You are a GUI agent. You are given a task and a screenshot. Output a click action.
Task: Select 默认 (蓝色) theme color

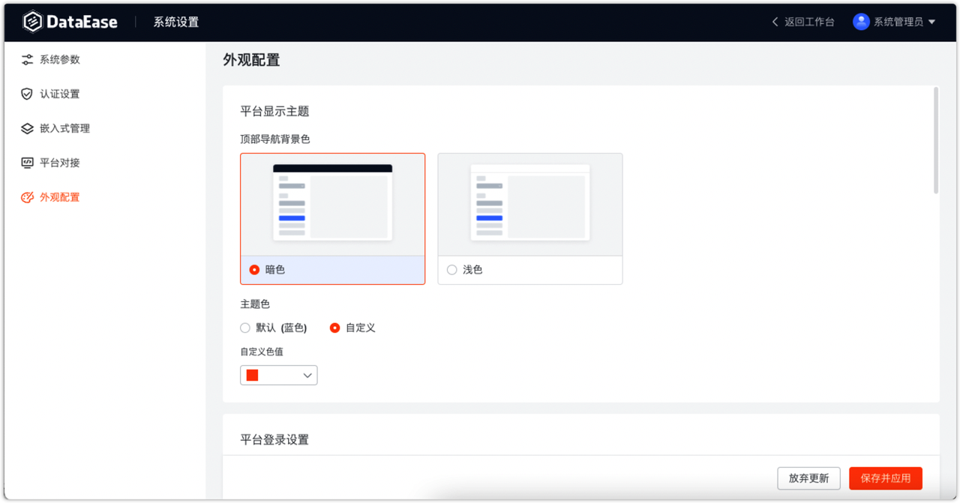click(x=245, y=328)
